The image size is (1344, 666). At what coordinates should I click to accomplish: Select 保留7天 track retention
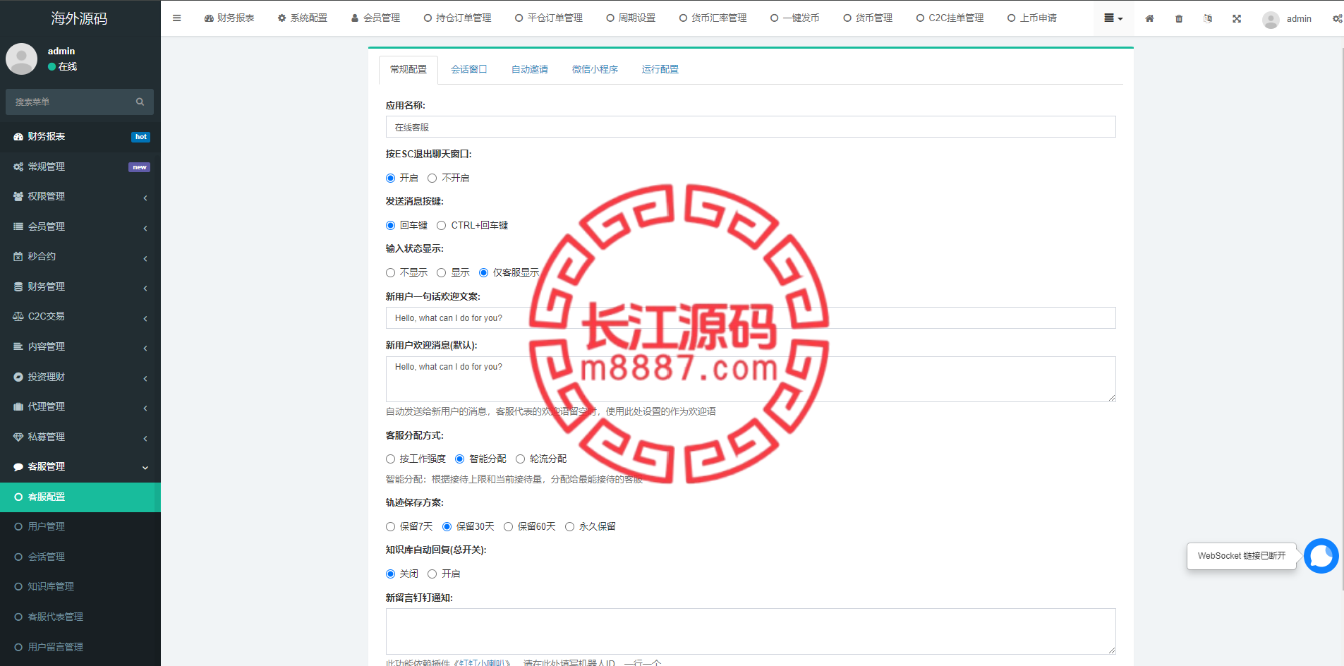pos(390,527)
